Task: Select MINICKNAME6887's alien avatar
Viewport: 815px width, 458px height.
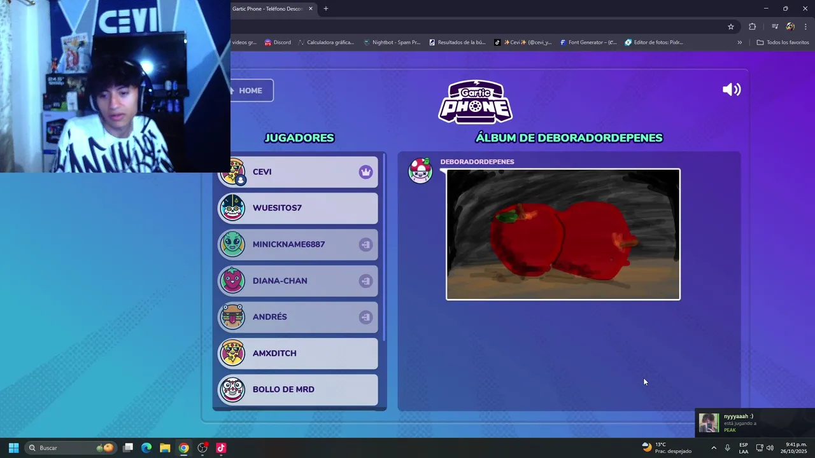Action: [x=232, y=244]
